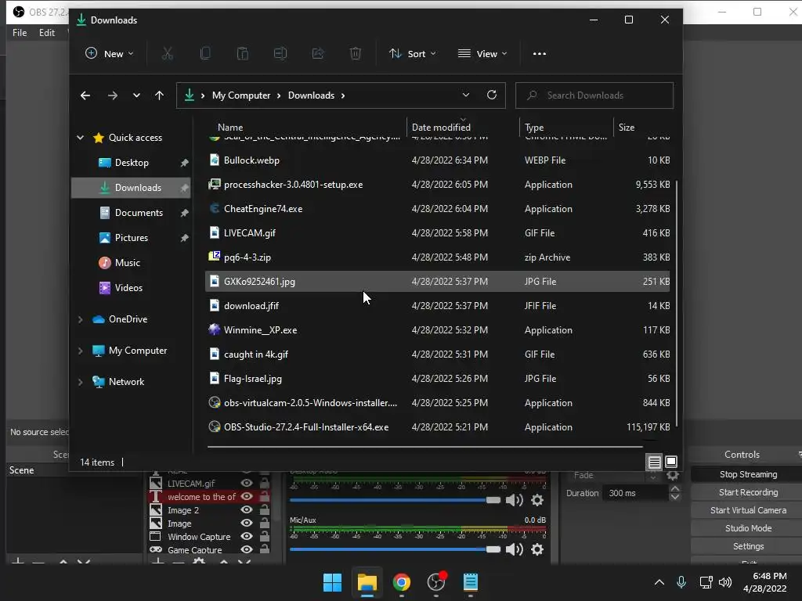The height and width of the screenshot is (601, 802).
Task: Open the New dropdown menu
Action: 110,54
